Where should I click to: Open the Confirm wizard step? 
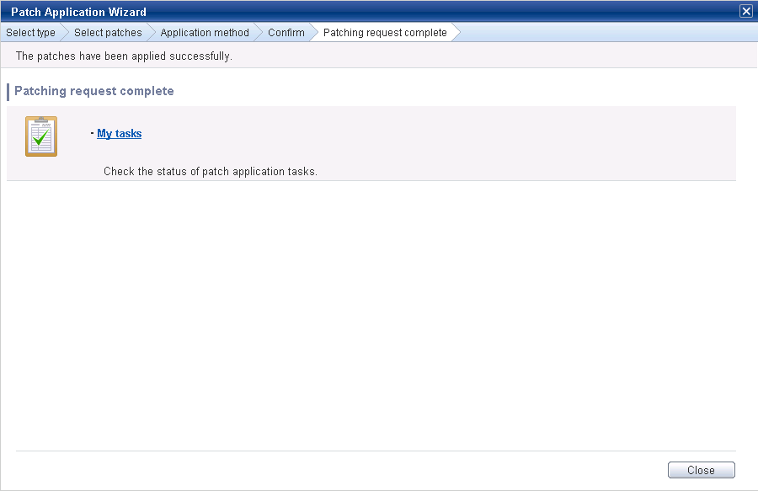(286, 32)
